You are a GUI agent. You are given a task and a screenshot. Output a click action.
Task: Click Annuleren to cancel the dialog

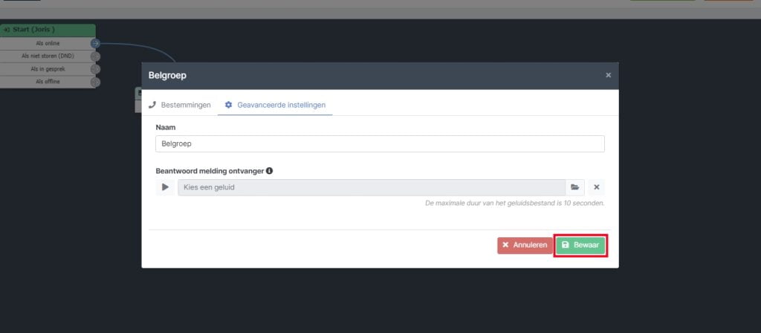click(525, 245)
